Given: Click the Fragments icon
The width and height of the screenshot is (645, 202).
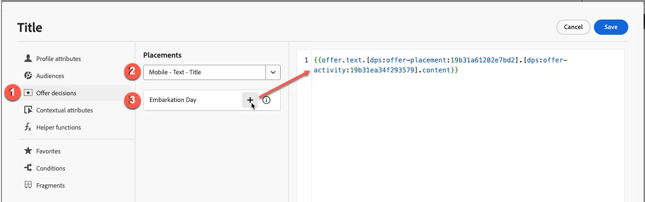Looking at the screenshot, I should pos(28,185).
